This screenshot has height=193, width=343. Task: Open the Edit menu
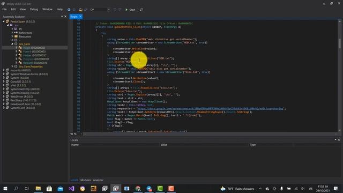(13, 10)
